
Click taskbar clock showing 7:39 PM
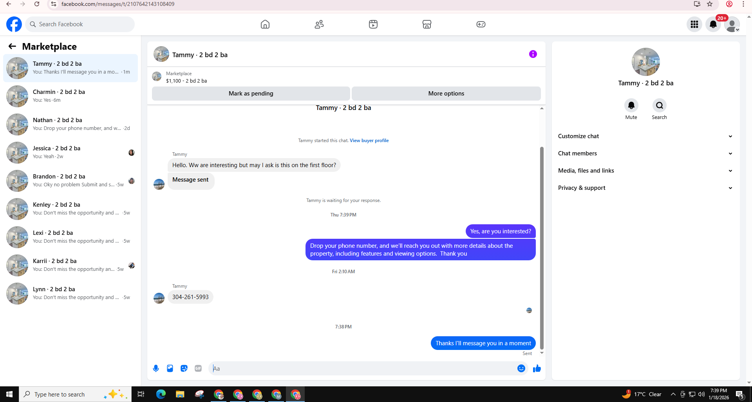click(x=719, y=394)
